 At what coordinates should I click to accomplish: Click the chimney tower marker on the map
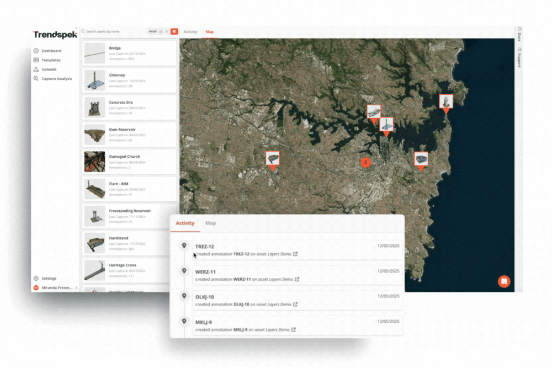coord(386,126)
